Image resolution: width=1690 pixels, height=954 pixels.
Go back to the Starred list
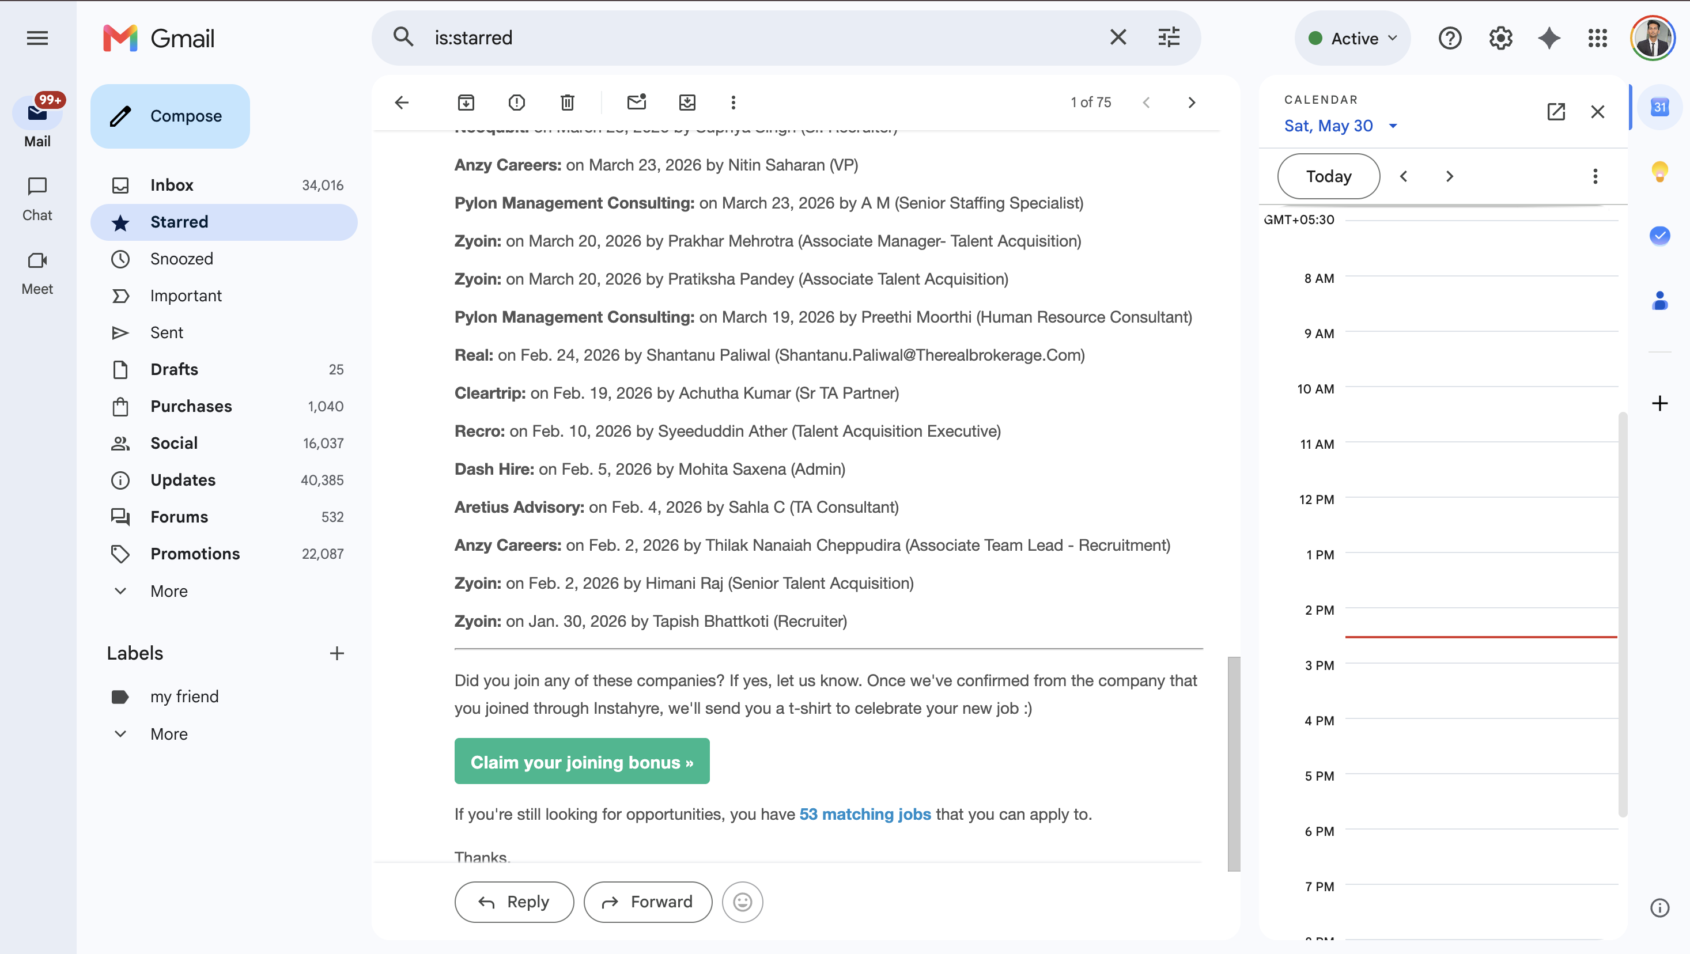[x=402, y=103]
